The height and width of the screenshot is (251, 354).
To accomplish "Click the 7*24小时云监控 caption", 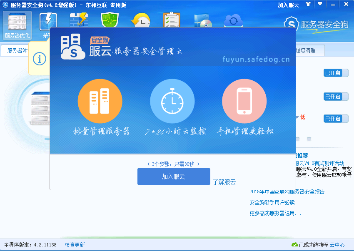I will 175,131.
